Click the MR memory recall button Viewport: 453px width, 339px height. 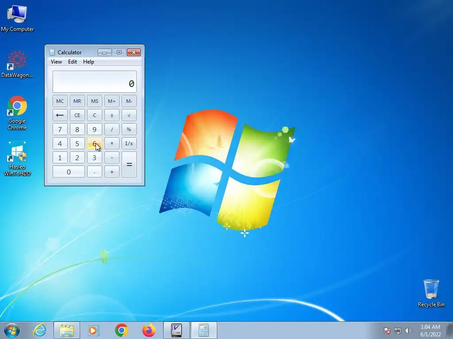[77, 101]
